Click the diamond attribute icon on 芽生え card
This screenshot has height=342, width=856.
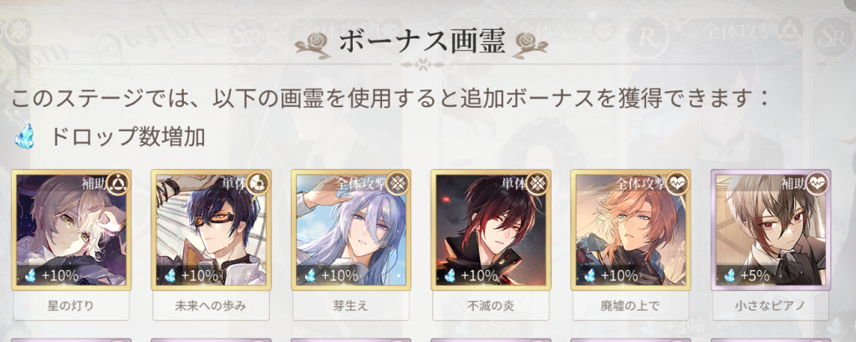point(398,184)
